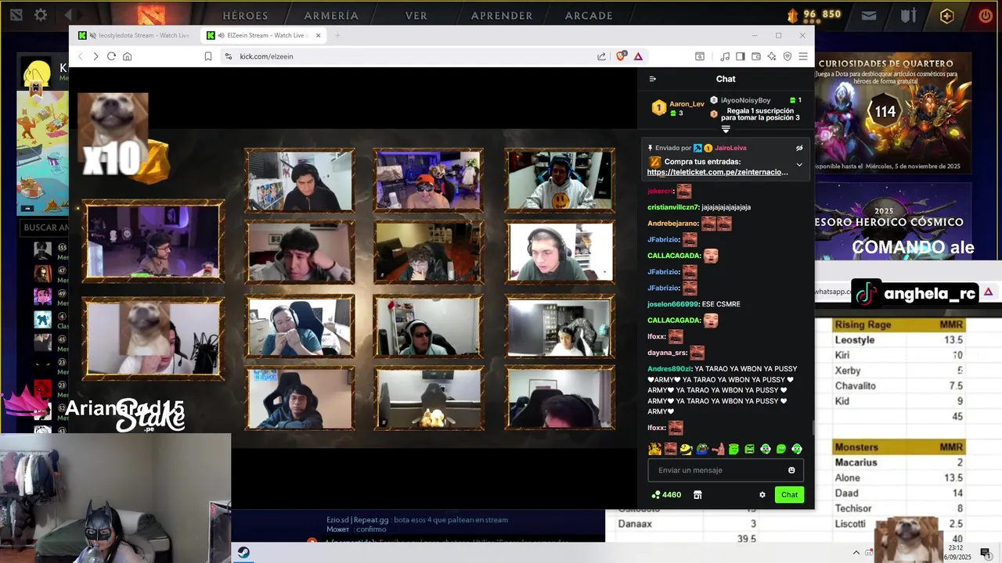Open Dota 2 settings gear icon
Image resolution: width=1002 pixels, height=563 pixels.
pos(41,15)
